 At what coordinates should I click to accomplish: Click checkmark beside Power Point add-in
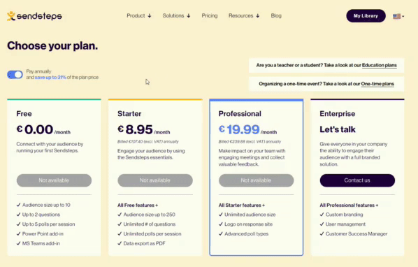18,233
